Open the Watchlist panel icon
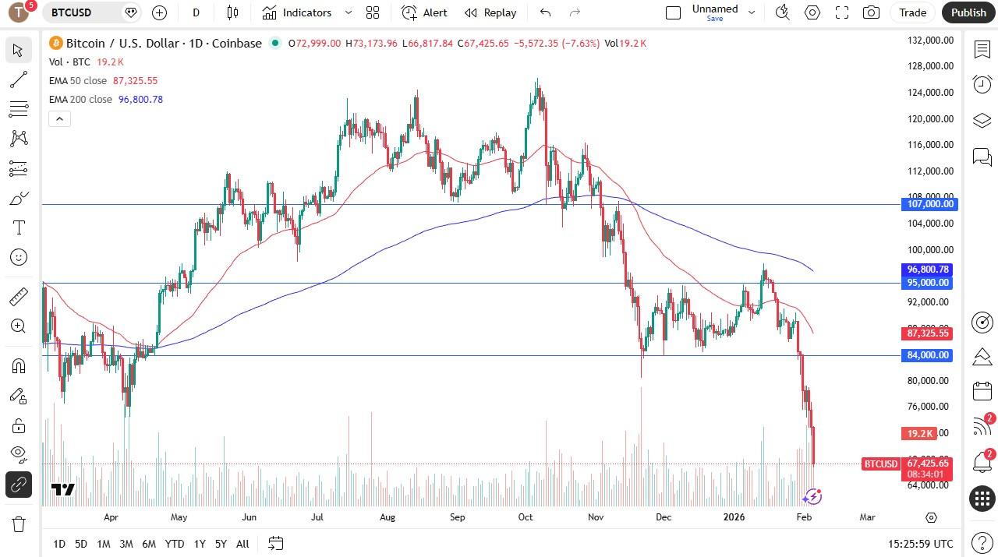This screenshot has width=998, height=557. (982, 49)
